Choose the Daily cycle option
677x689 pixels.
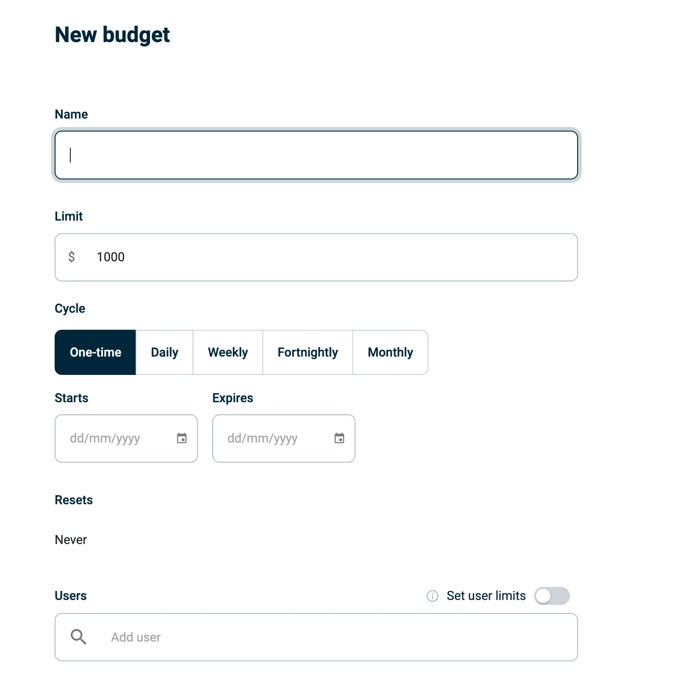coord(164,353)
